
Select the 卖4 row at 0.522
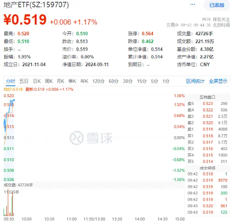click(x=207, y=110)
